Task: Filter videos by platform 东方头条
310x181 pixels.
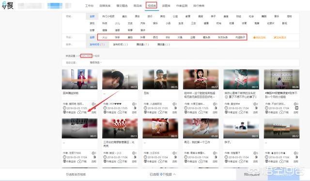Action: point(223,37)
